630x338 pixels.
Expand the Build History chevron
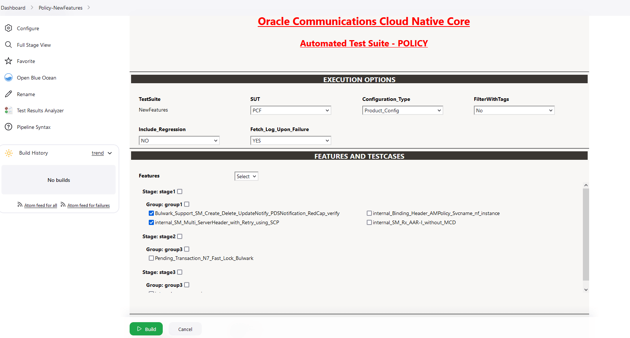coord(110,153)
